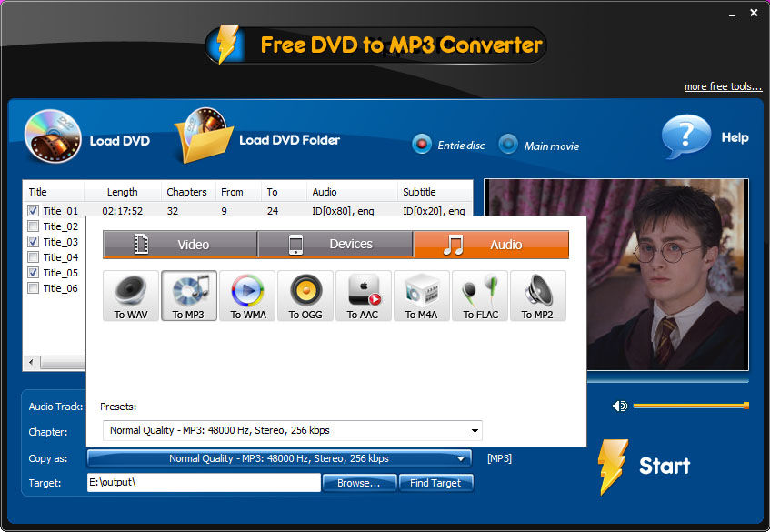Click the Help text label
Viewport: 770px width, 532px height.
coord(735,137)
